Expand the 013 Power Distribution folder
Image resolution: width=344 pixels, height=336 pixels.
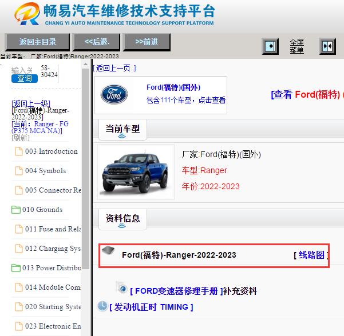click(x=52, y=268)
